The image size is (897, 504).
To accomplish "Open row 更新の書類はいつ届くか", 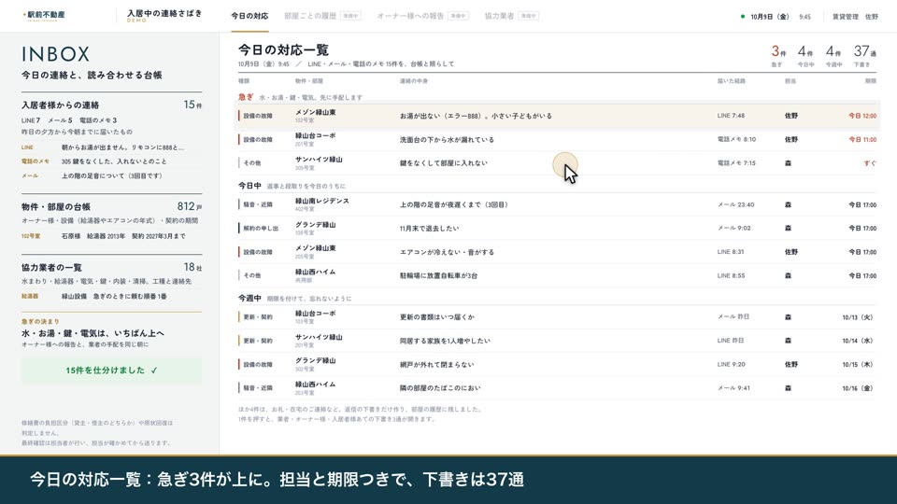I will point(557,317).
